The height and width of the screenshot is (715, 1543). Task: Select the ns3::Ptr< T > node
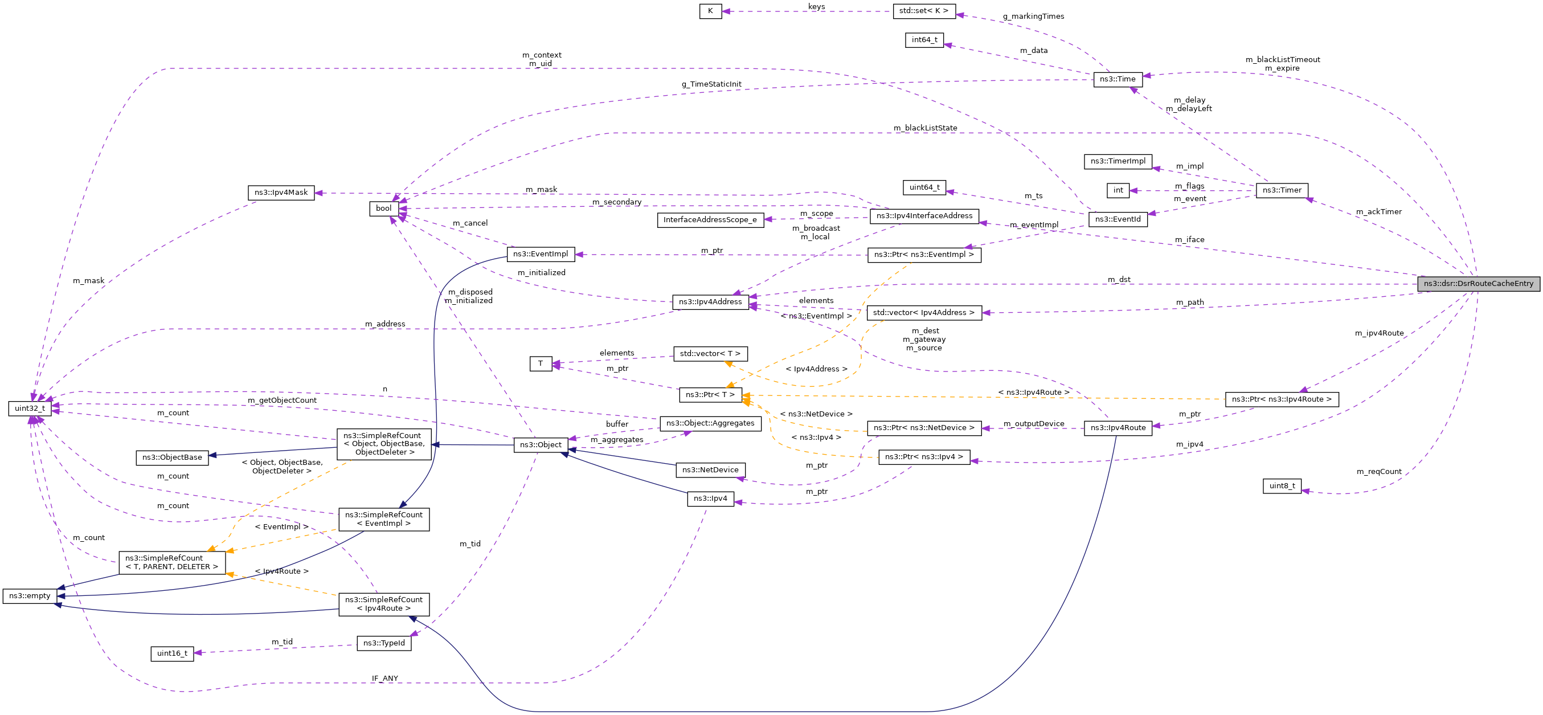(x=710, y=395)
